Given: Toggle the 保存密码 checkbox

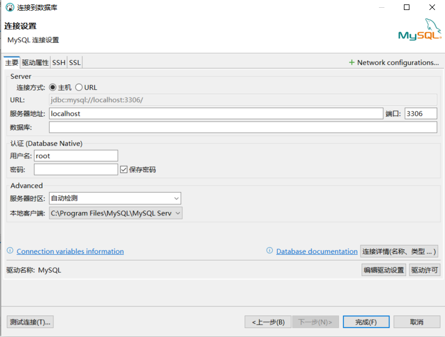Looking at the screenshot, I should tap(124, 169).
